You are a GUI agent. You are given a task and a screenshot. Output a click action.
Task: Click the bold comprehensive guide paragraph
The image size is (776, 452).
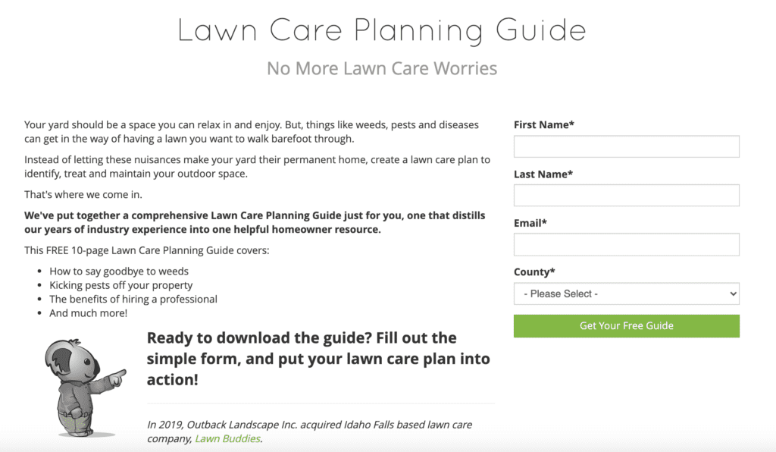click(255, 222)
